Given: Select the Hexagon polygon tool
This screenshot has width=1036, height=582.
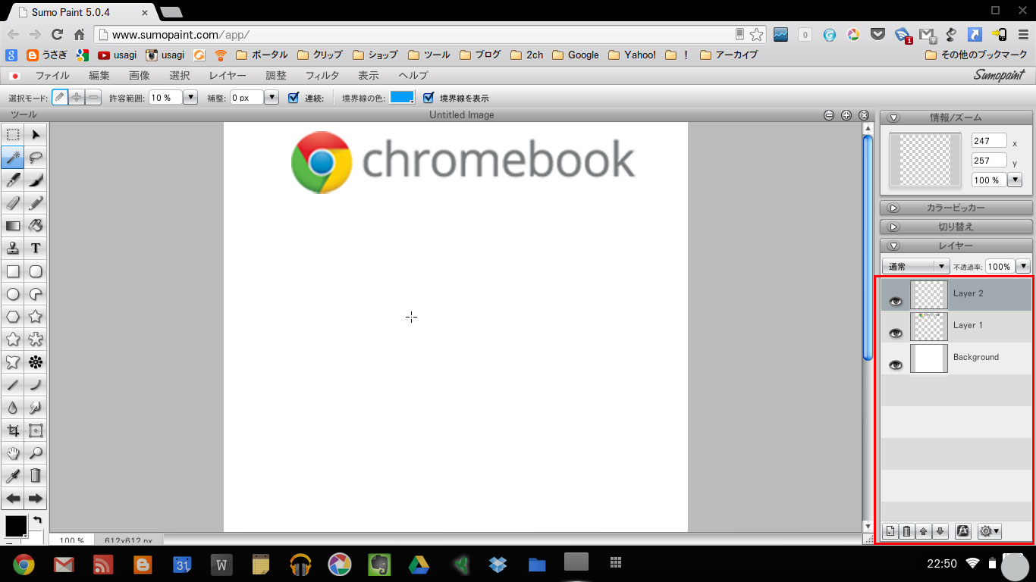Looking at the screenshot, I should 13,317.
